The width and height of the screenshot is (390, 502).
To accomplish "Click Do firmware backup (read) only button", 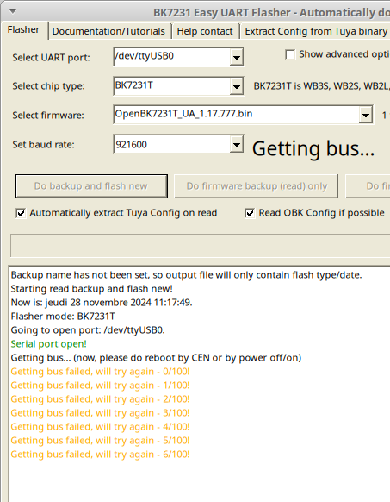I will tap(256, 186).
